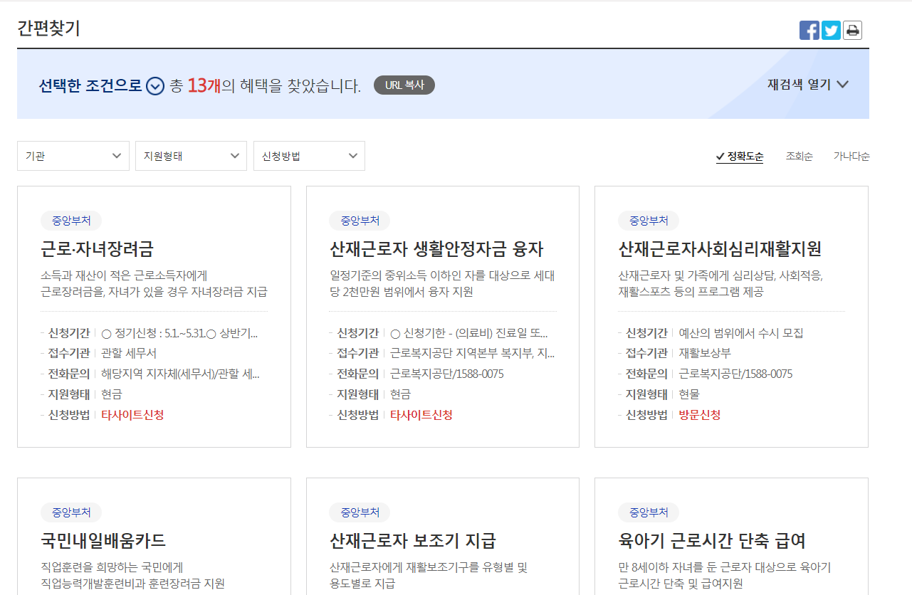Sort results by 정확도순
Viewport: 912px width, 595px height.
740,157
